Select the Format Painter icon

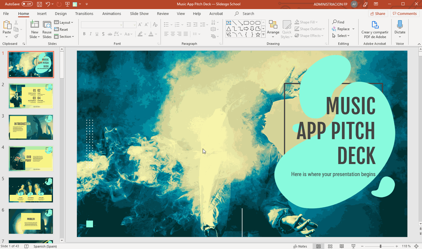16,35
